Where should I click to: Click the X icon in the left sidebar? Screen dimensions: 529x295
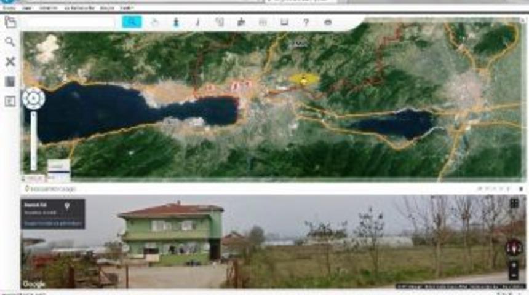(x=10, y=61)
